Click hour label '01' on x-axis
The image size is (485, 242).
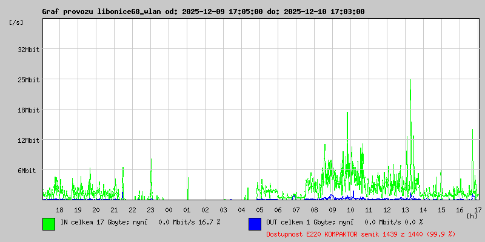[x=187, y=210]
